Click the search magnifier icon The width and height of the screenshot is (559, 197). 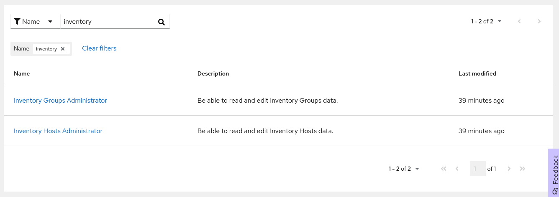[162, 22]
